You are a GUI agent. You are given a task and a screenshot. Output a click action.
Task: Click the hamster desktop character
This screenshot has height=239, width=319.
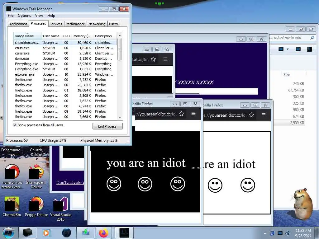[303, 204]
